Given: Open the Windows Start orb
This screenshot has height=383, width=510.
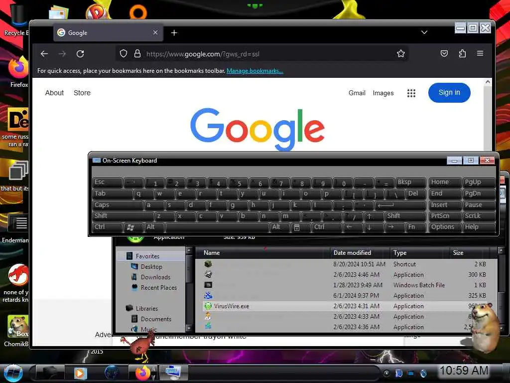Looking at the screenshot, I should (13, 373).
